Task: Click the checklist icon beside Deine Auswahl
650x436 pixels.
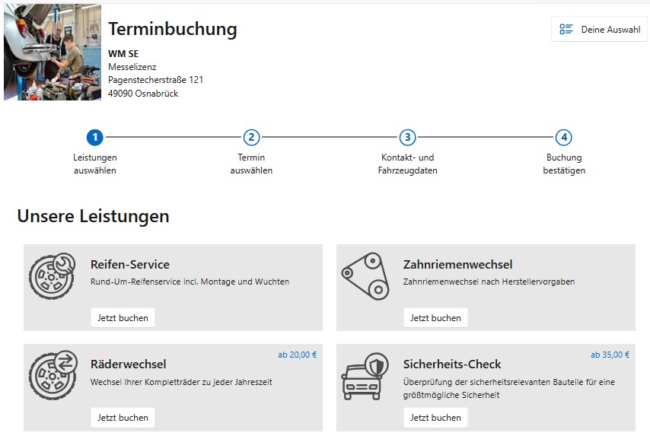Action: click(566, 30)
